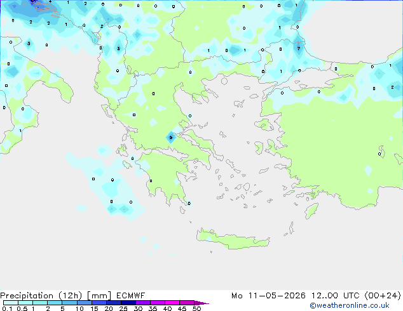Click the 'ECMWF' model label

click(130, 296)
